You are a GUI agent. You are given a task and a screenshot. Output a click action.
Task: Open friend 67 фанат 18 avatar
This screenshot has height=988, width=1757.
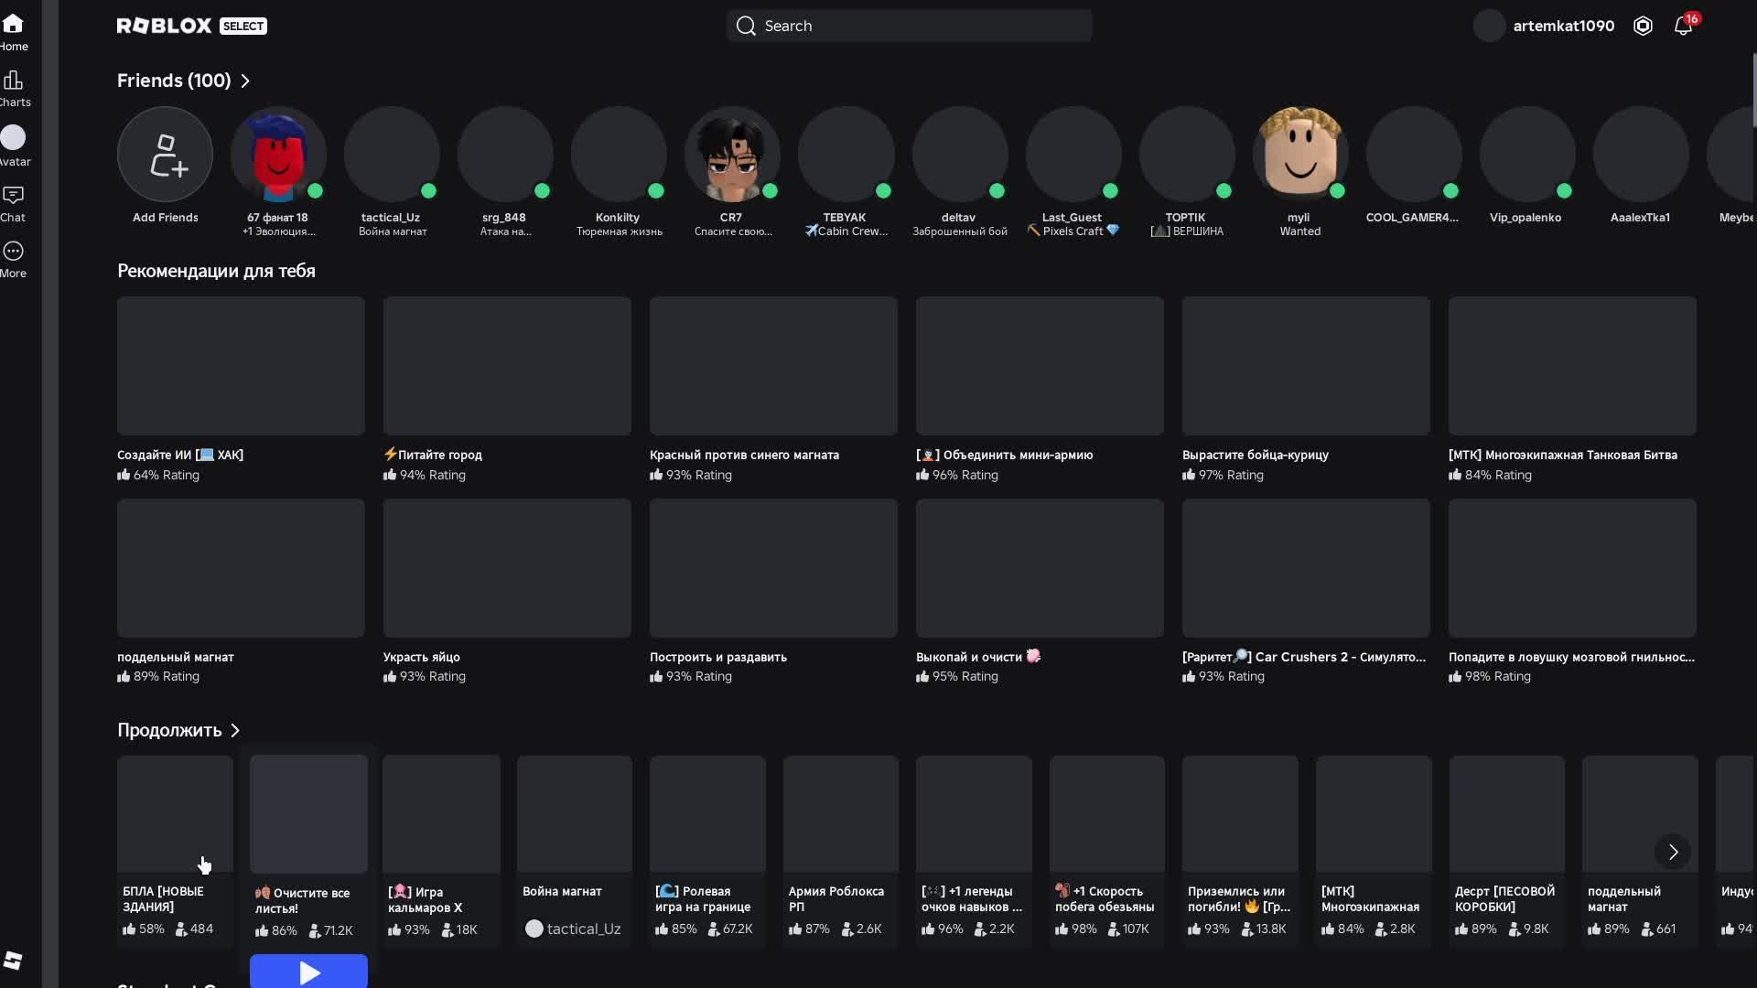coord(278,155)
